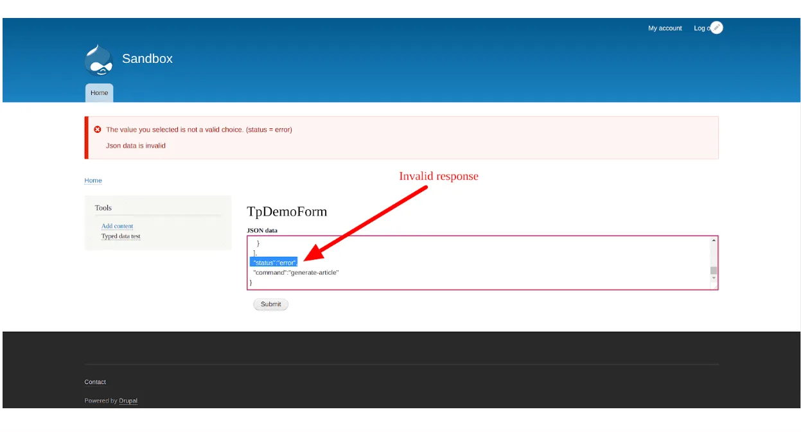Click the textarea scrollbar up arrow
The image size is (801, 432).
(713, 241)
